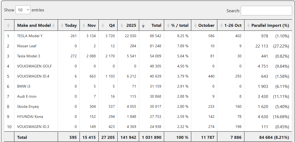Toggle sort on Total column header
This screenshot has height=142, width=295.
(151, 25)
